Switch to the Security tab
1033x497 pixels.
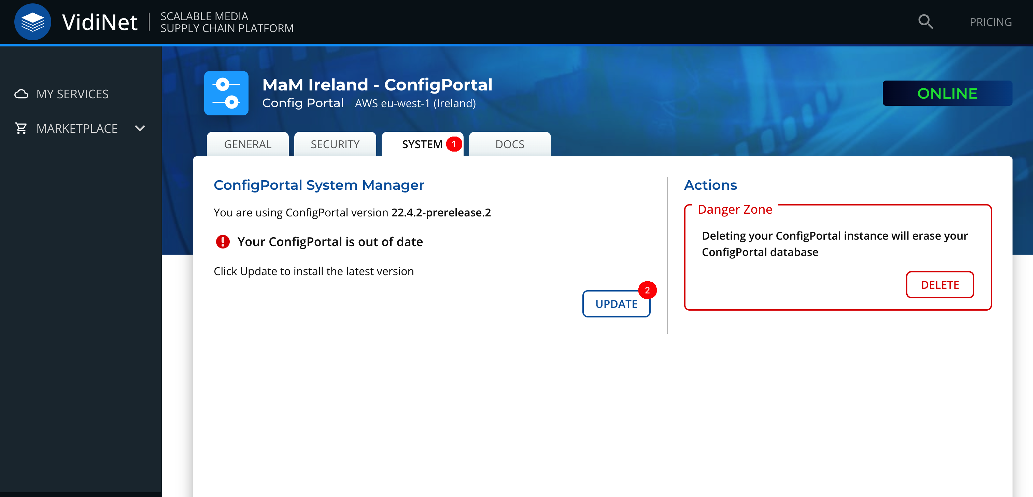(x=335, y=144)
